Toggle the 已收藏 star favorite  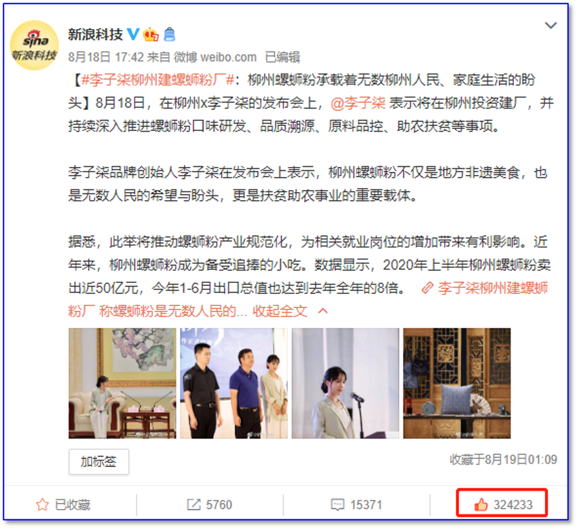pos(63,504)
